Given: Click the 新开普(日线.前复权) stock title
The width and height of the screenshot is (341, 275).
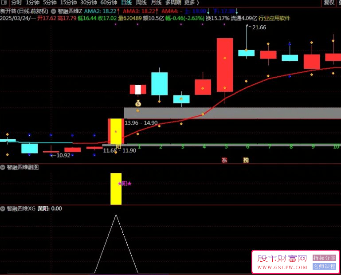Looking at the screenshot, I should click(24, 11).
